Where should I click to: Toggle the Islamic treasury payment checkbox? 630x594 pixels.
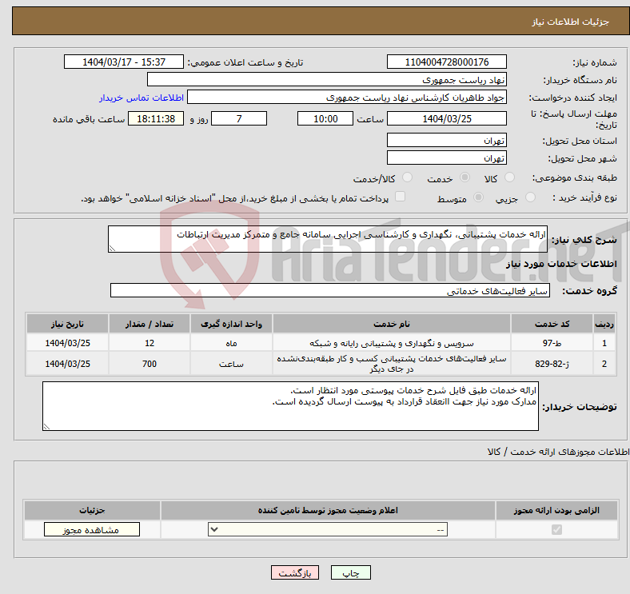pyautogui.click(x=401, y=196)
